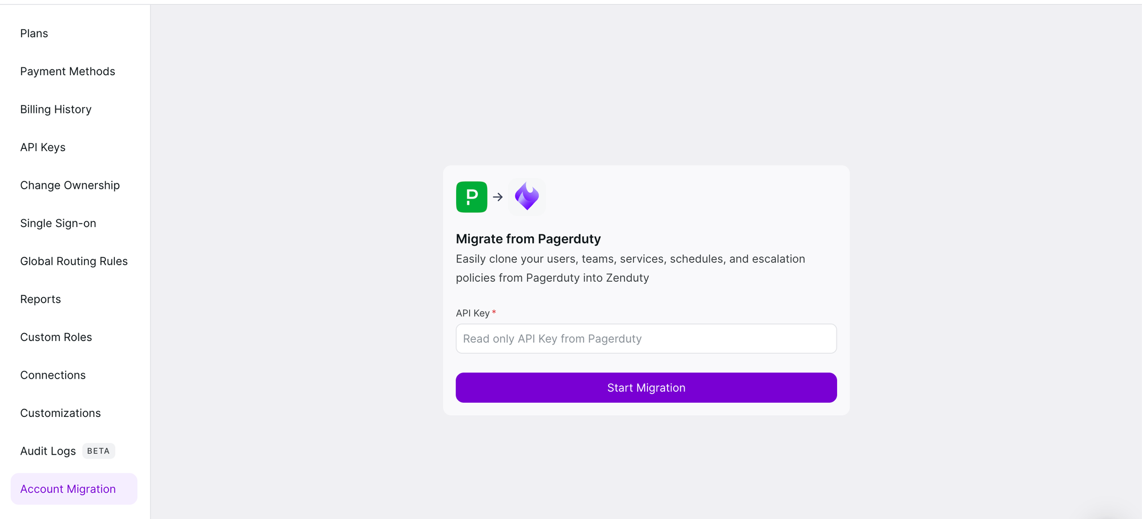Open the API Keys section
The image size is (1142, 519).
coord(43,147)
